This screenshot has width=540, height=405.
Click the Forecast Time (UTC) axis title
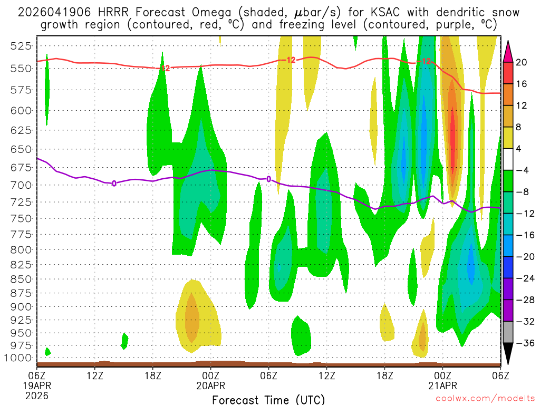click(x=268, y=399)
